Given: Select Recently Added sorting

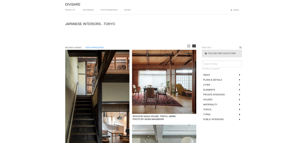Looking at the screenshot, I should 73,48.
